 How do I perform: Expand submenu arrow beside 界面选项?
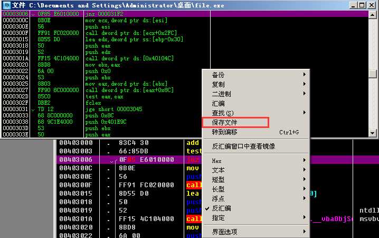pyautogui.click(x=305, y=231)
